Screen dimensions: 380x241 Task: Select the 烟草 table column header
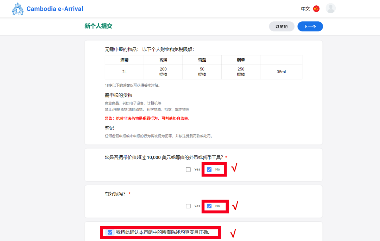click(241, 60)
